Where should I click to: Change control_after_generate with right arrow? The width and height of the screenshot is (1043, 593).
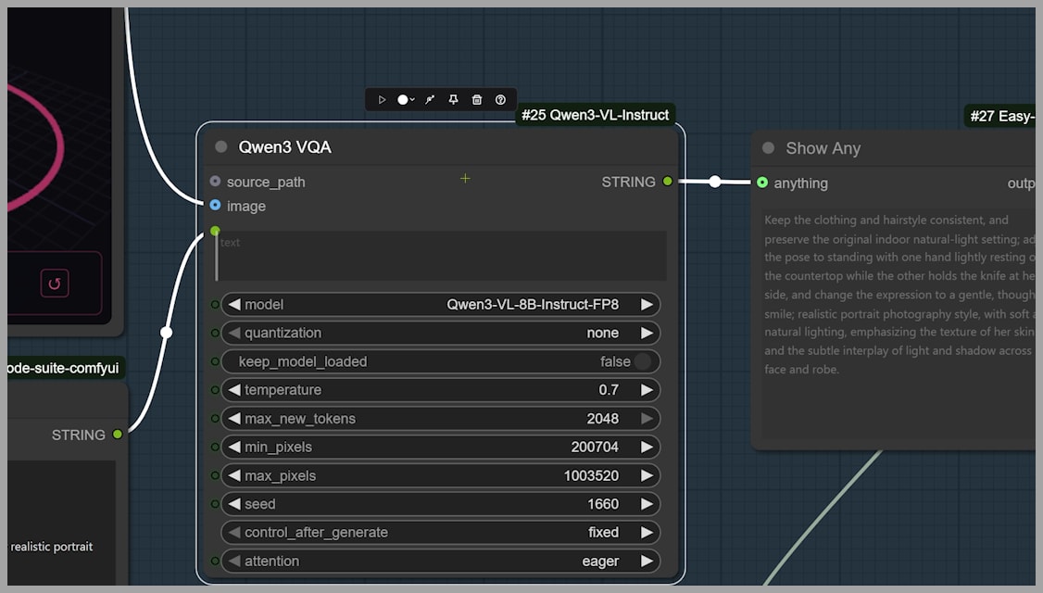point(647,532)
